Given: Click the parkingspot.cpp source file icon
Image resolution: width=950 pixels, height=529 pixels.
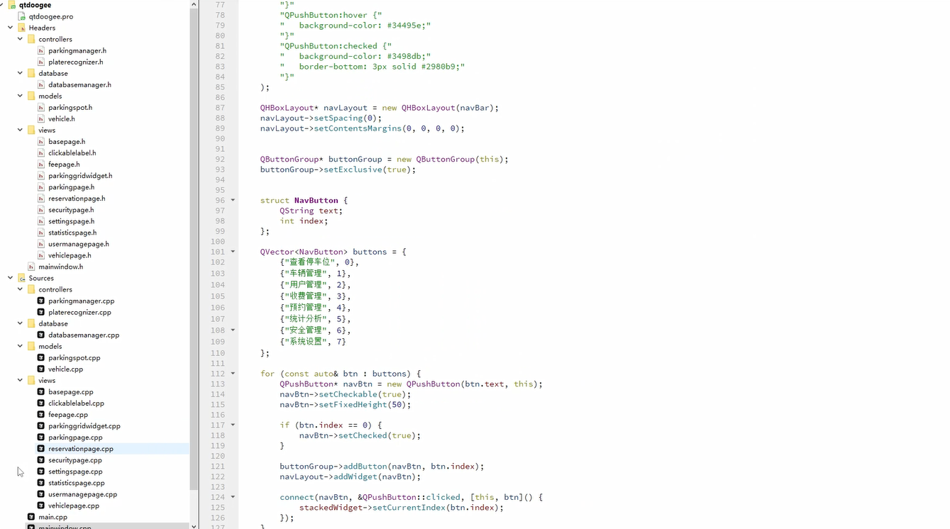Looking at the screenshot, I should pos(41,357).
